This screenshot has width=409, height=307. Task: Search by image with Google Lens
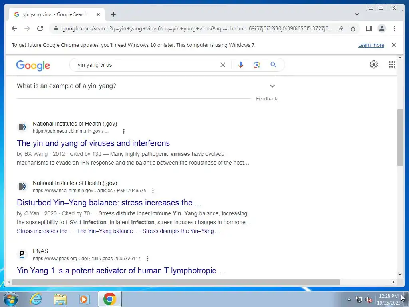click(257, 65)
